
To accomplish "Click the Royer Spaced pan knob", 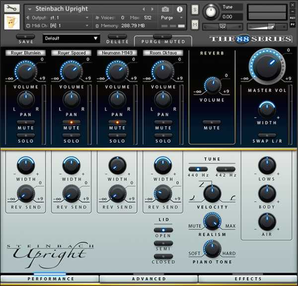I will (x=72, y=100).
